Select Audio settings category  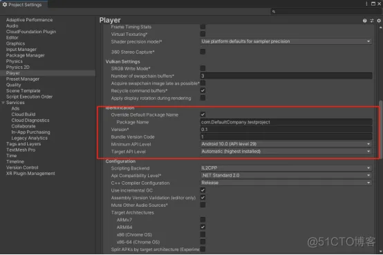(12, 25)
